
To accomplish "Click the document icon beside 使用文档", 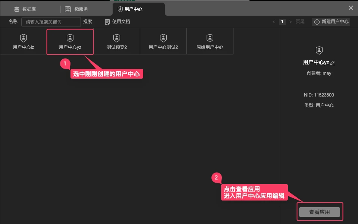I will coord(107,22).
